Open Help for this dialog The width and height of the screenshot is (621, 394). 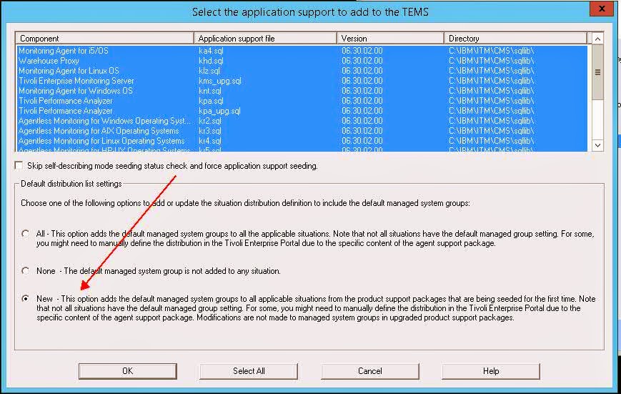click(491, 371)
